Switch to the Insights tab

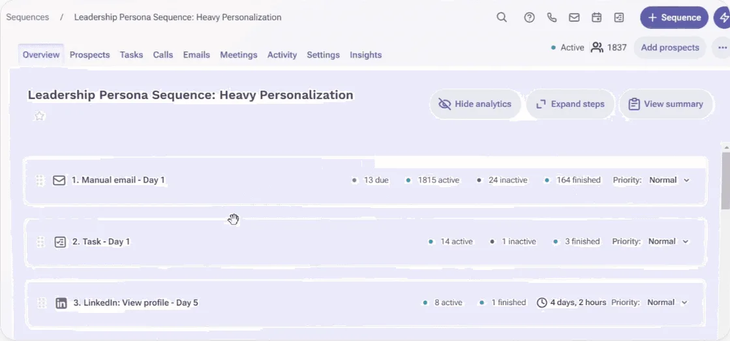point(365,55)
